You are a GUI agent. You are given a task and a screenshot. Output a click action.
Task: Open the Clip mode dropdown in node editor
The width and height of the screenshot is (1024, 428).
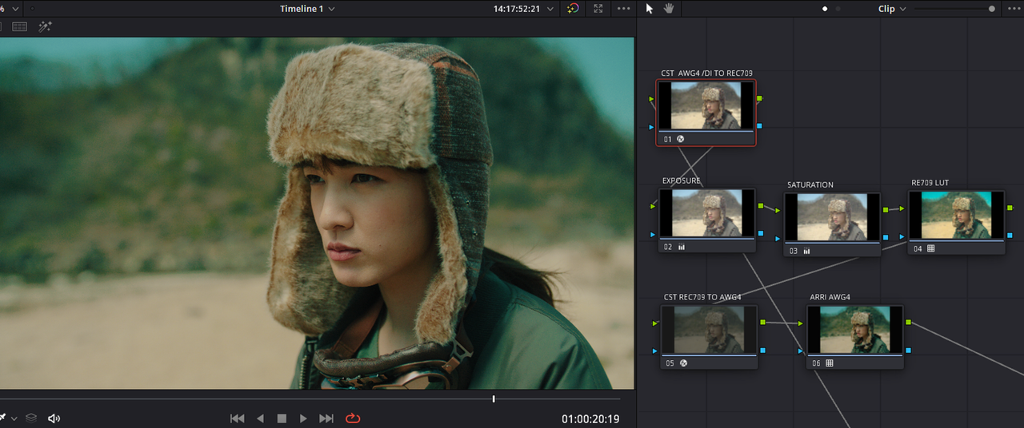892,9
